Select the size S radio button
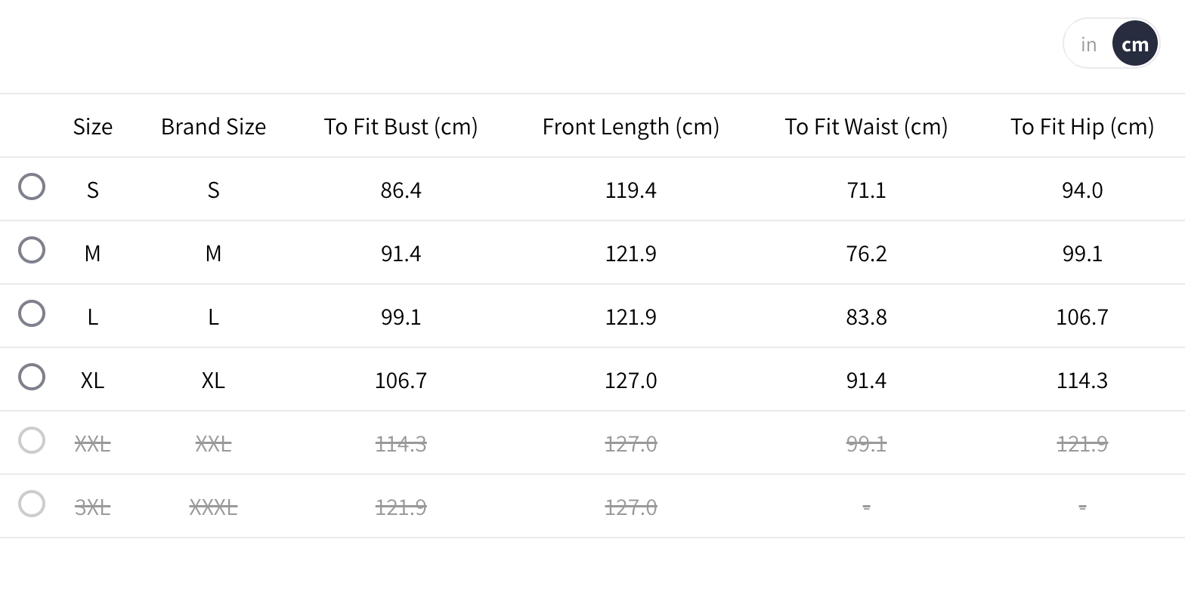1185x598 pixels. tap(32, 186)
